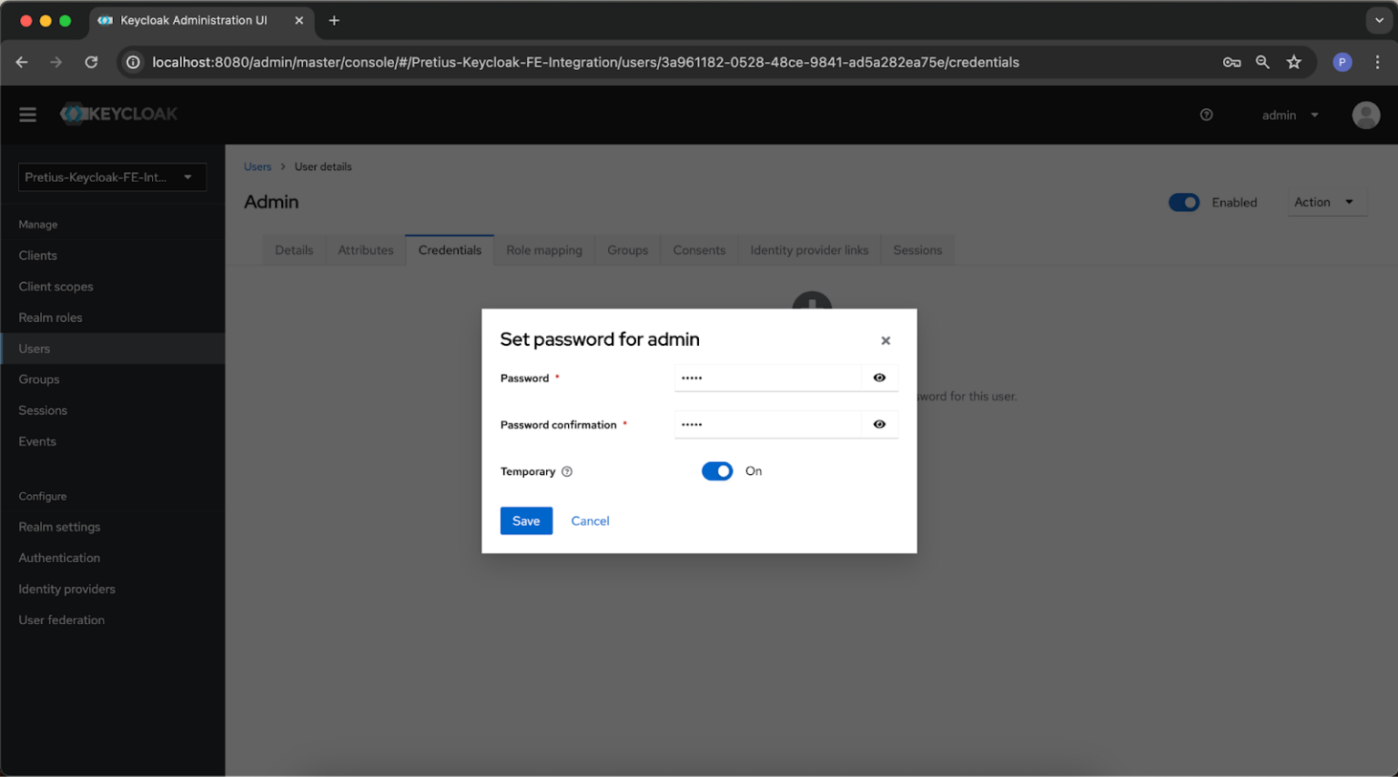Reveal the Password field value

pos(878,377)
